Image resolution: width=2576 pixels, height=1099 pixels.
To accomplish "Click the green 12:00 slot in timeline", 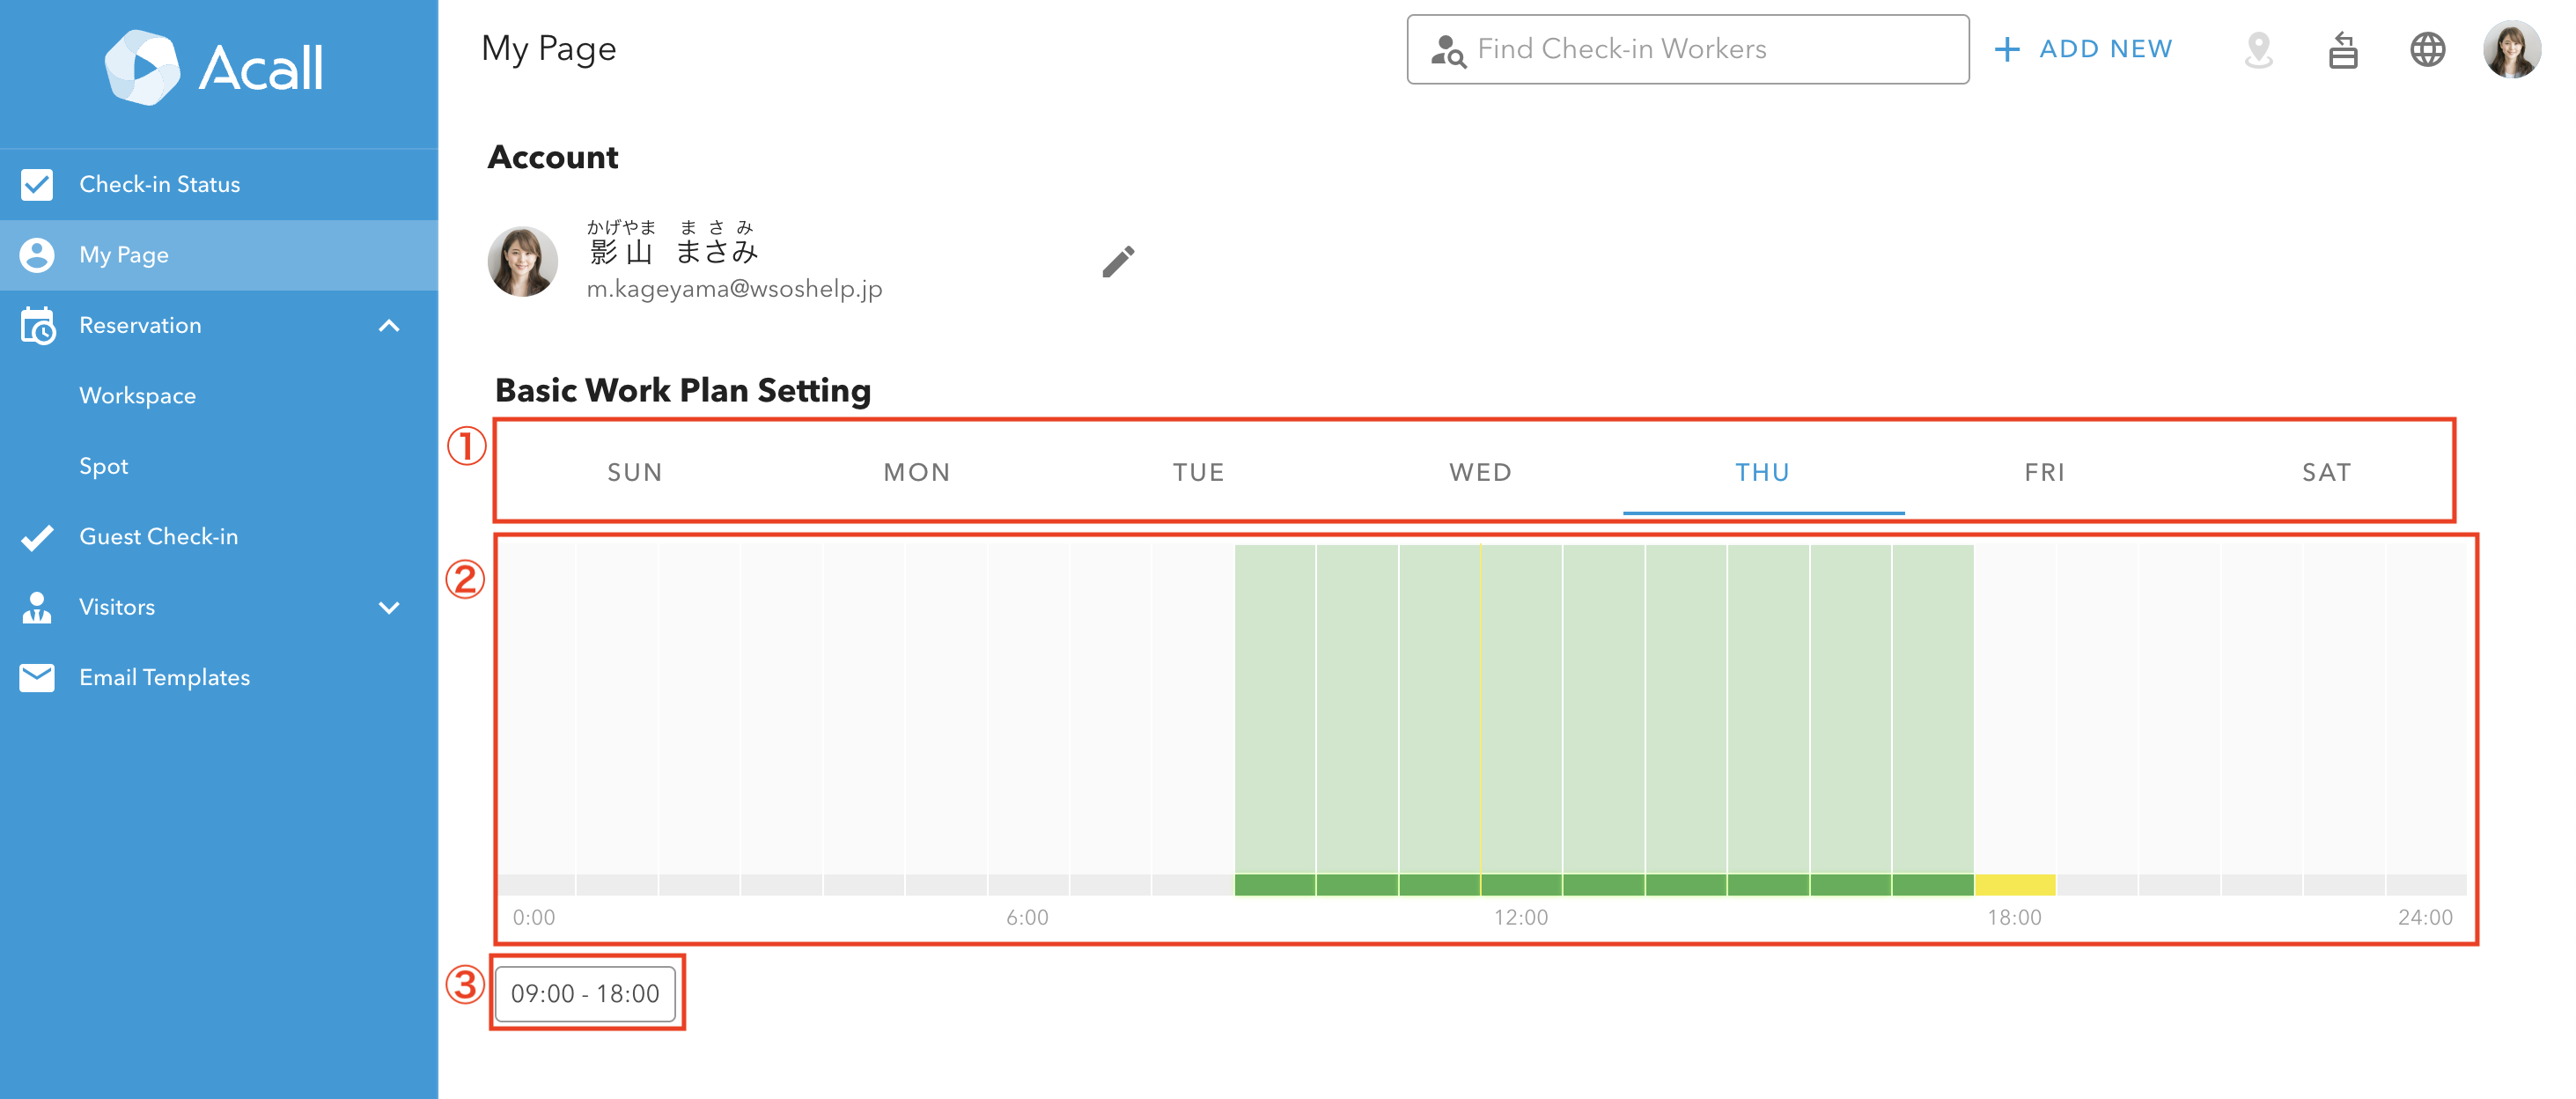I will click(x=1520, y=884).
